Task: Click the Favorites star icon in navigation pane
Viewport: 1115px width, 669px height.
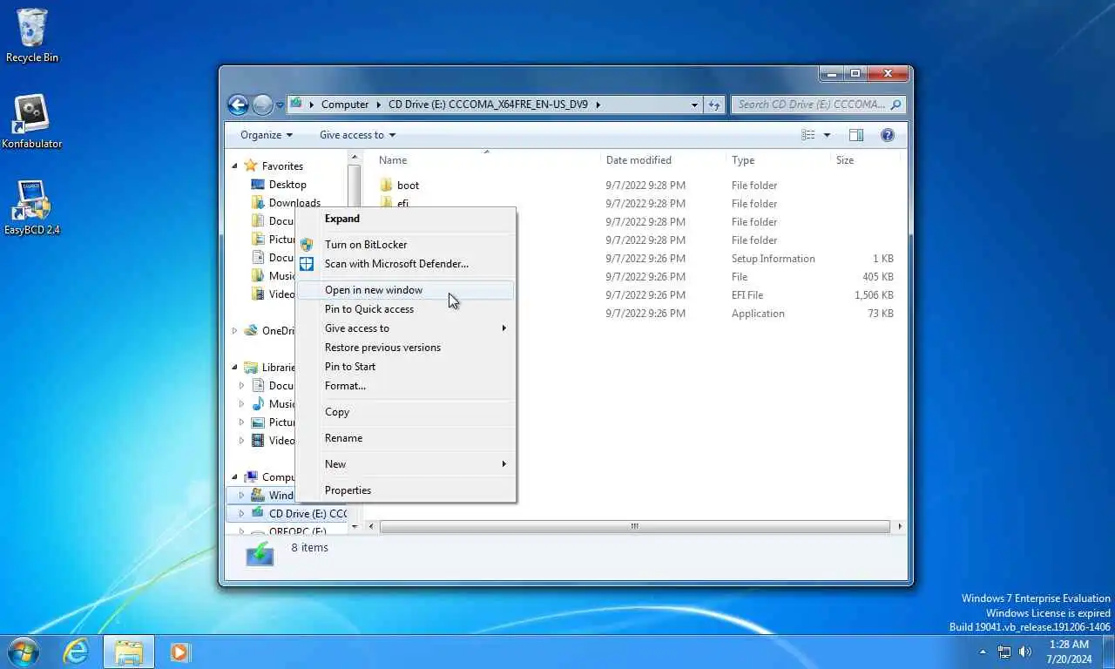Action: click(251, 166)
